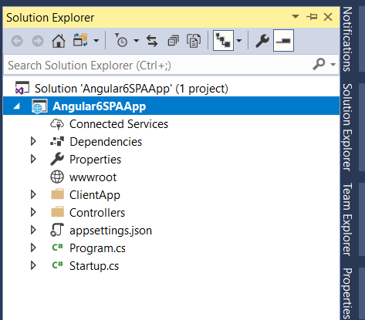Open Properties via the wrench toolbar icon
This screenshot has height=320, width=365.
pyautogui.click(x=262, y=41)
